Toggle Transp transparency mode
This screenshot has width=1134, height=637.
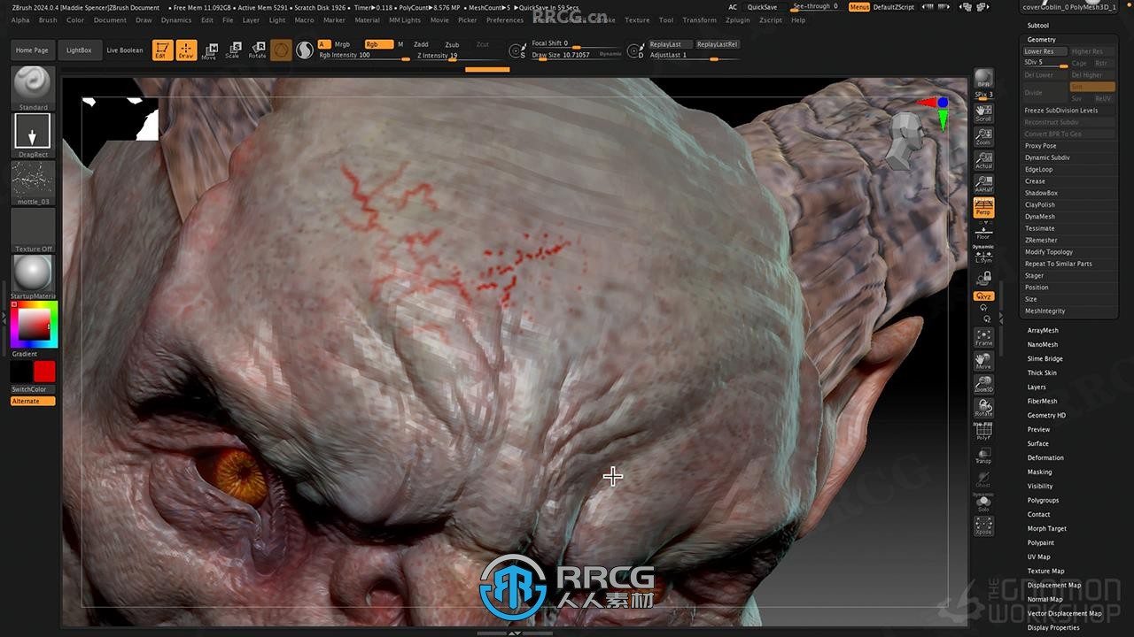(983, 456)
